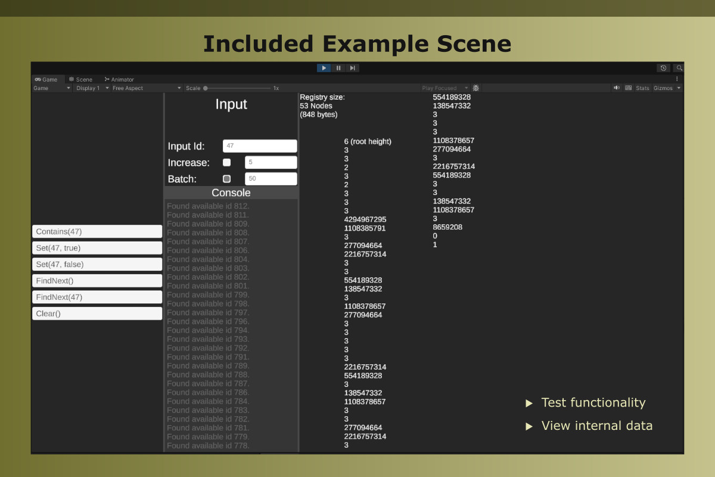Click the 'Registry size:' label
This screenshot has width=715, height=477.
click(322, 97)
